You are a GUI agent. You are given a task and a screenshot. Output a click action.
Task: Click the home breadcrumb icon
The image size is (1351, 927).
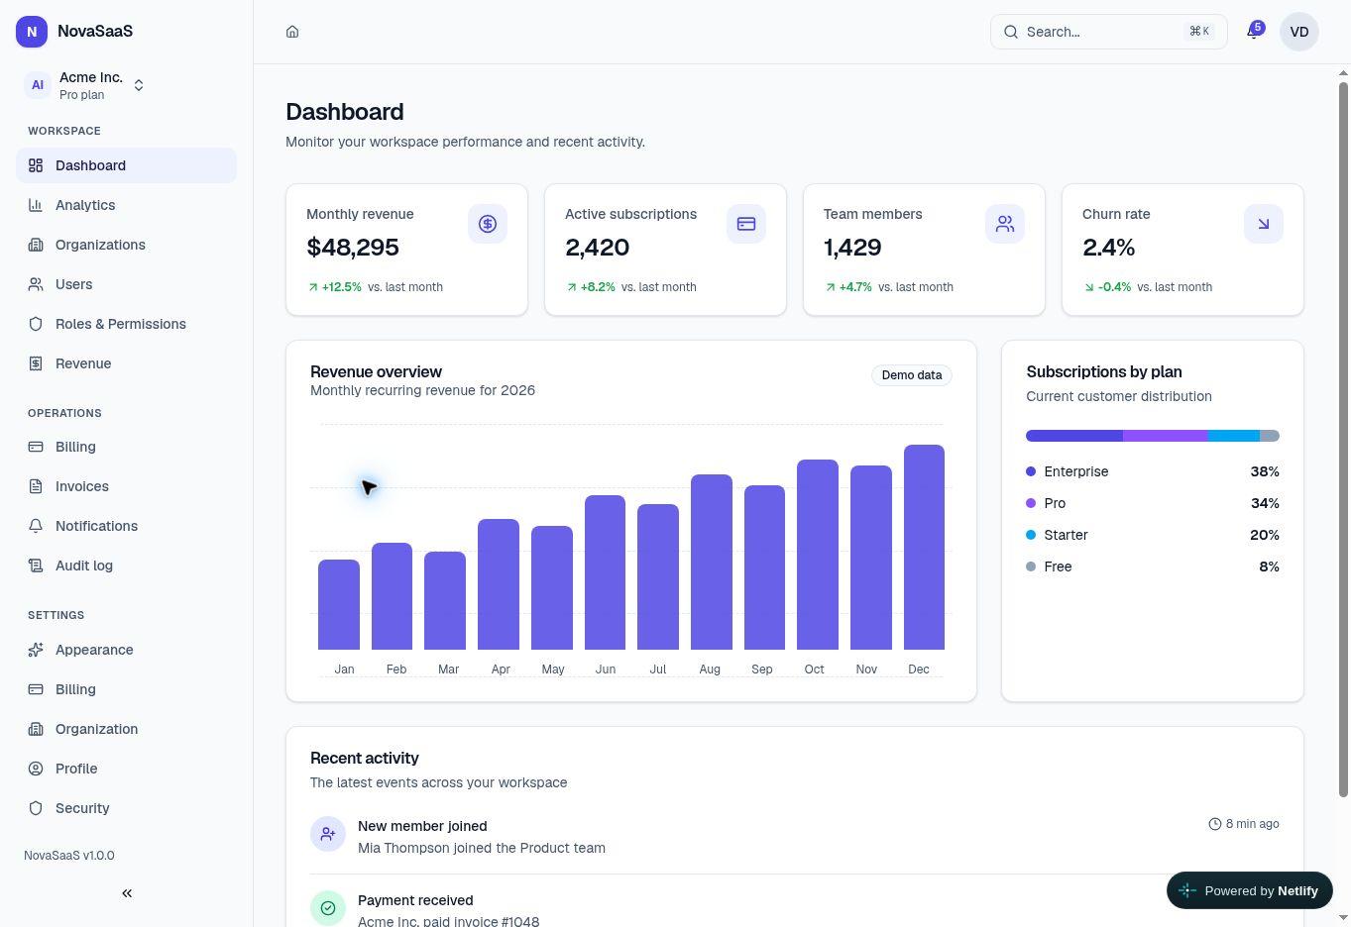click(x=292, y=32)
